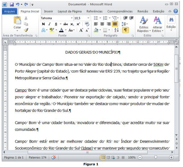Image resolution: width=183 pixels, height=167 pixels.
Task: Copy selection with the copy icon
Action: tap(26, 24)
